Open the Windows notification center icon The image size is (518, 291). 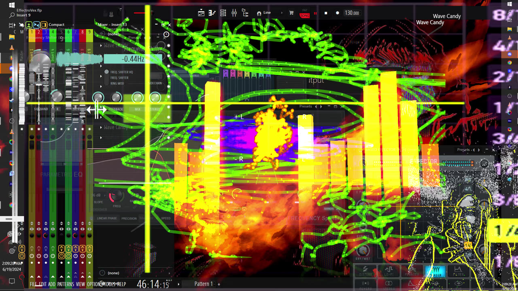(12, 281)
